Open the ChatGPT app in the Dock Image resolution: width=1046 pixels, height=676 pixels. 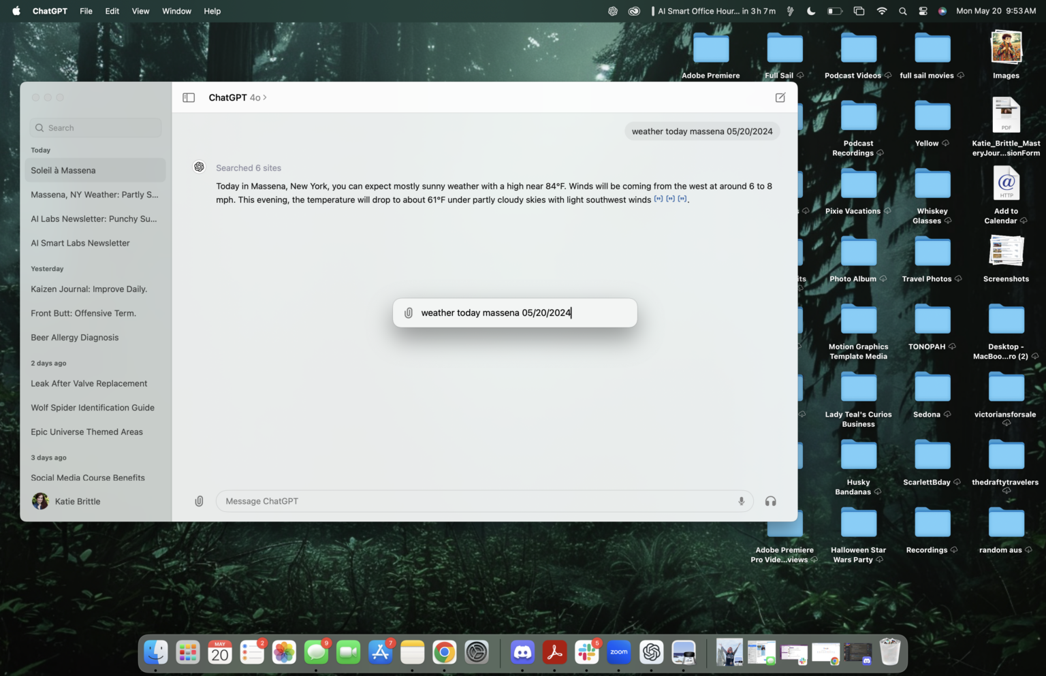pyautogui.click(x=651, y=652)
